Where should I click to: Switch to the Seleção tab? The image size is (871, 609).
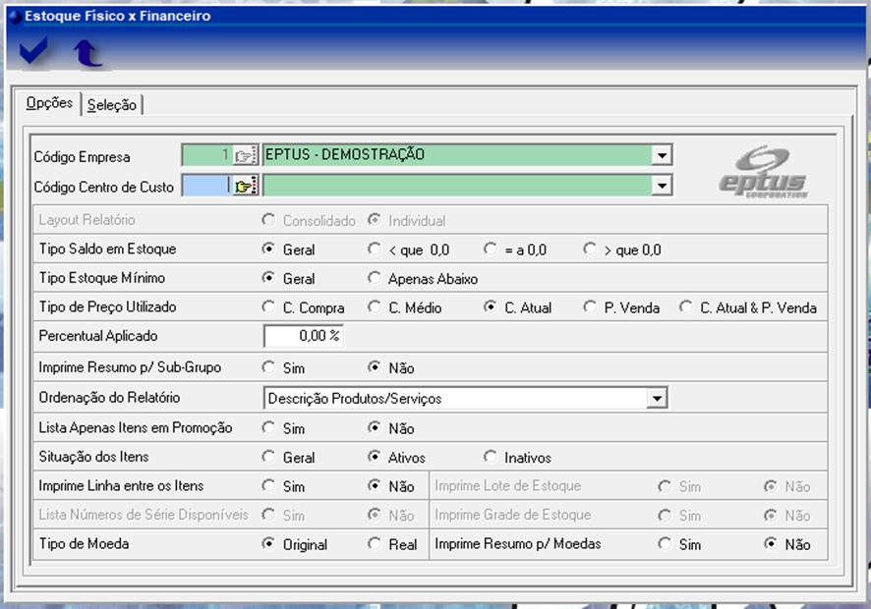[112, 105]
